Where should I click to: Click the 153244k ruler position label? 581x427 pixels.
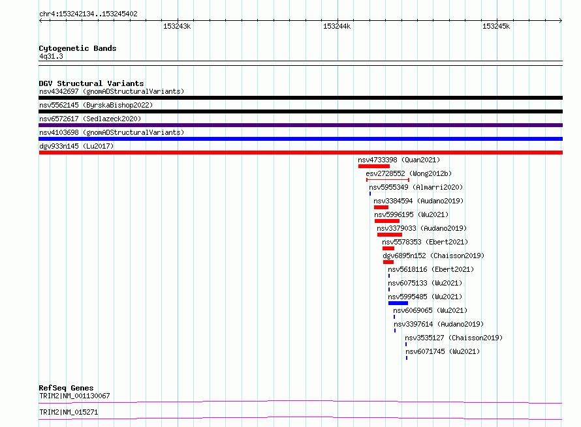pos(337,26)
